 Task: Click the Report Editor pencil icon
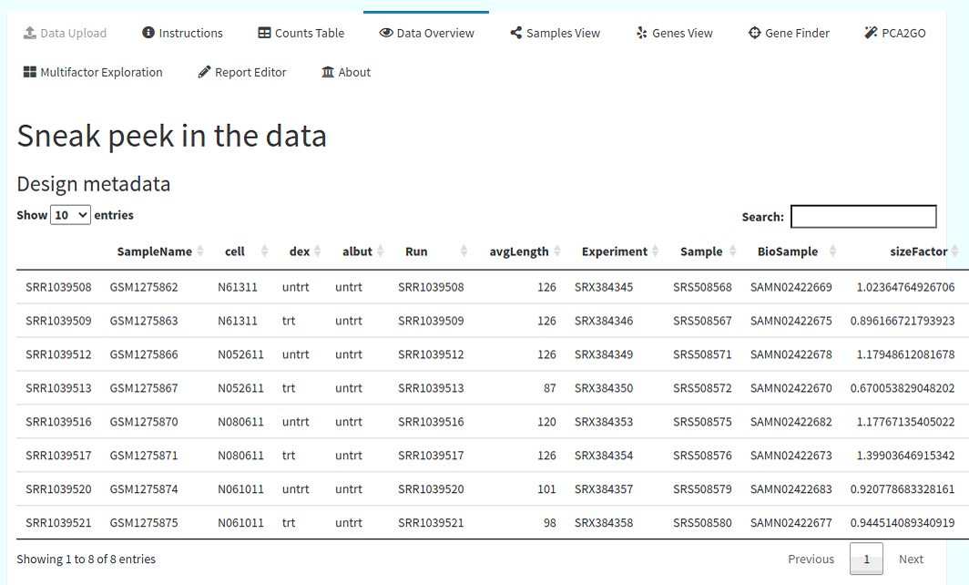(204, 72)
